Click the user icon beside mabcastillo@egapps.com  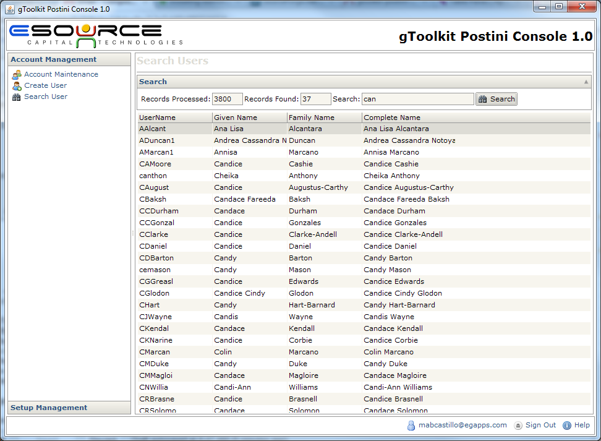[411, 426]
